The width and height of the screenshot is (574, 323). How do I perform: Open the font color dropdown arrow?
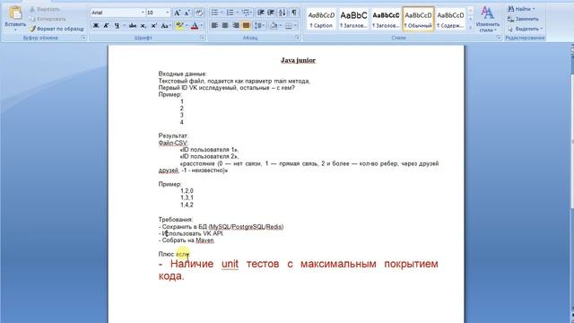[x=202, y=26]
